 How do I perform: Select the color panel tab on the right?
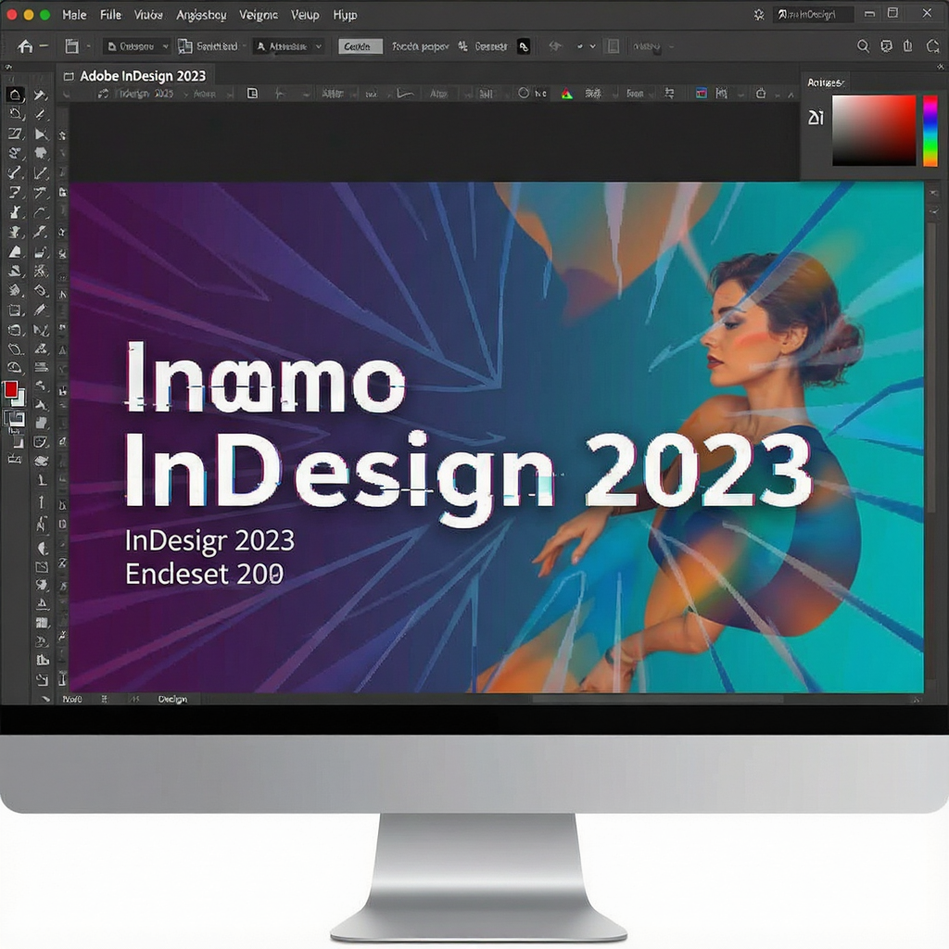(825, 82)
